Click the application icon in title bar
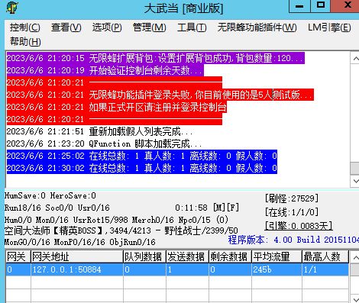Image resolution: width=359 pixels, height=303 pixels. pyautogui.click(x=12, y=8)
